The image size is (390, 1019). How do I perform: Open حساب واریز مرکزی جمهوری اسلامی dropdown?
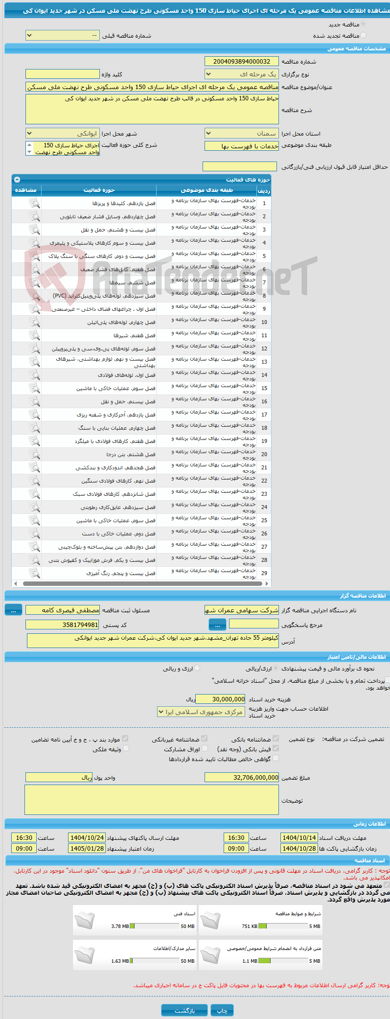coord(201,712)
